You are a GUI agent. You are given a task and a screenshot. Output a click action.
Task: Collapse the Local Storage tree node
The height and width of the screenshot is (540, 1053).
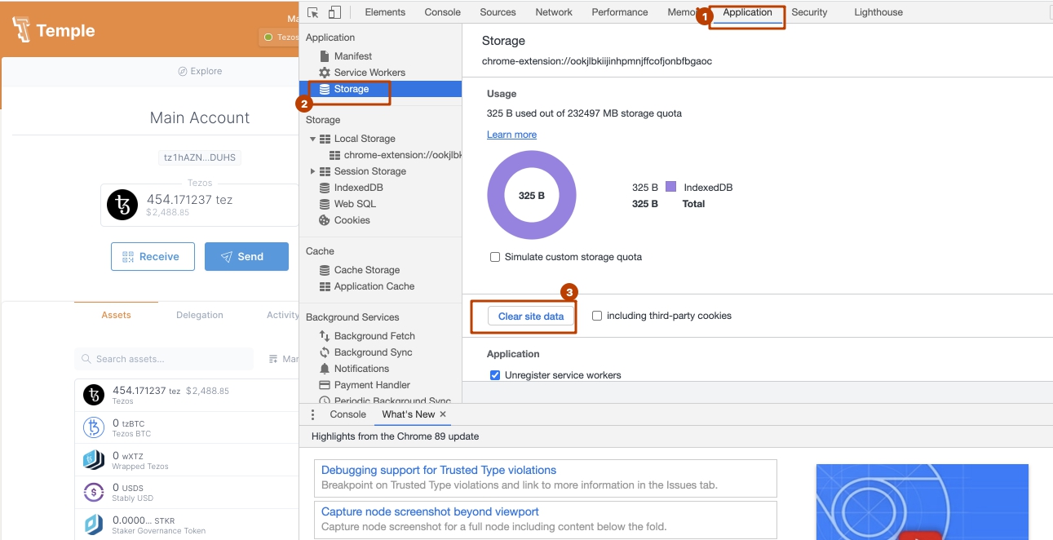click(312, 139)
